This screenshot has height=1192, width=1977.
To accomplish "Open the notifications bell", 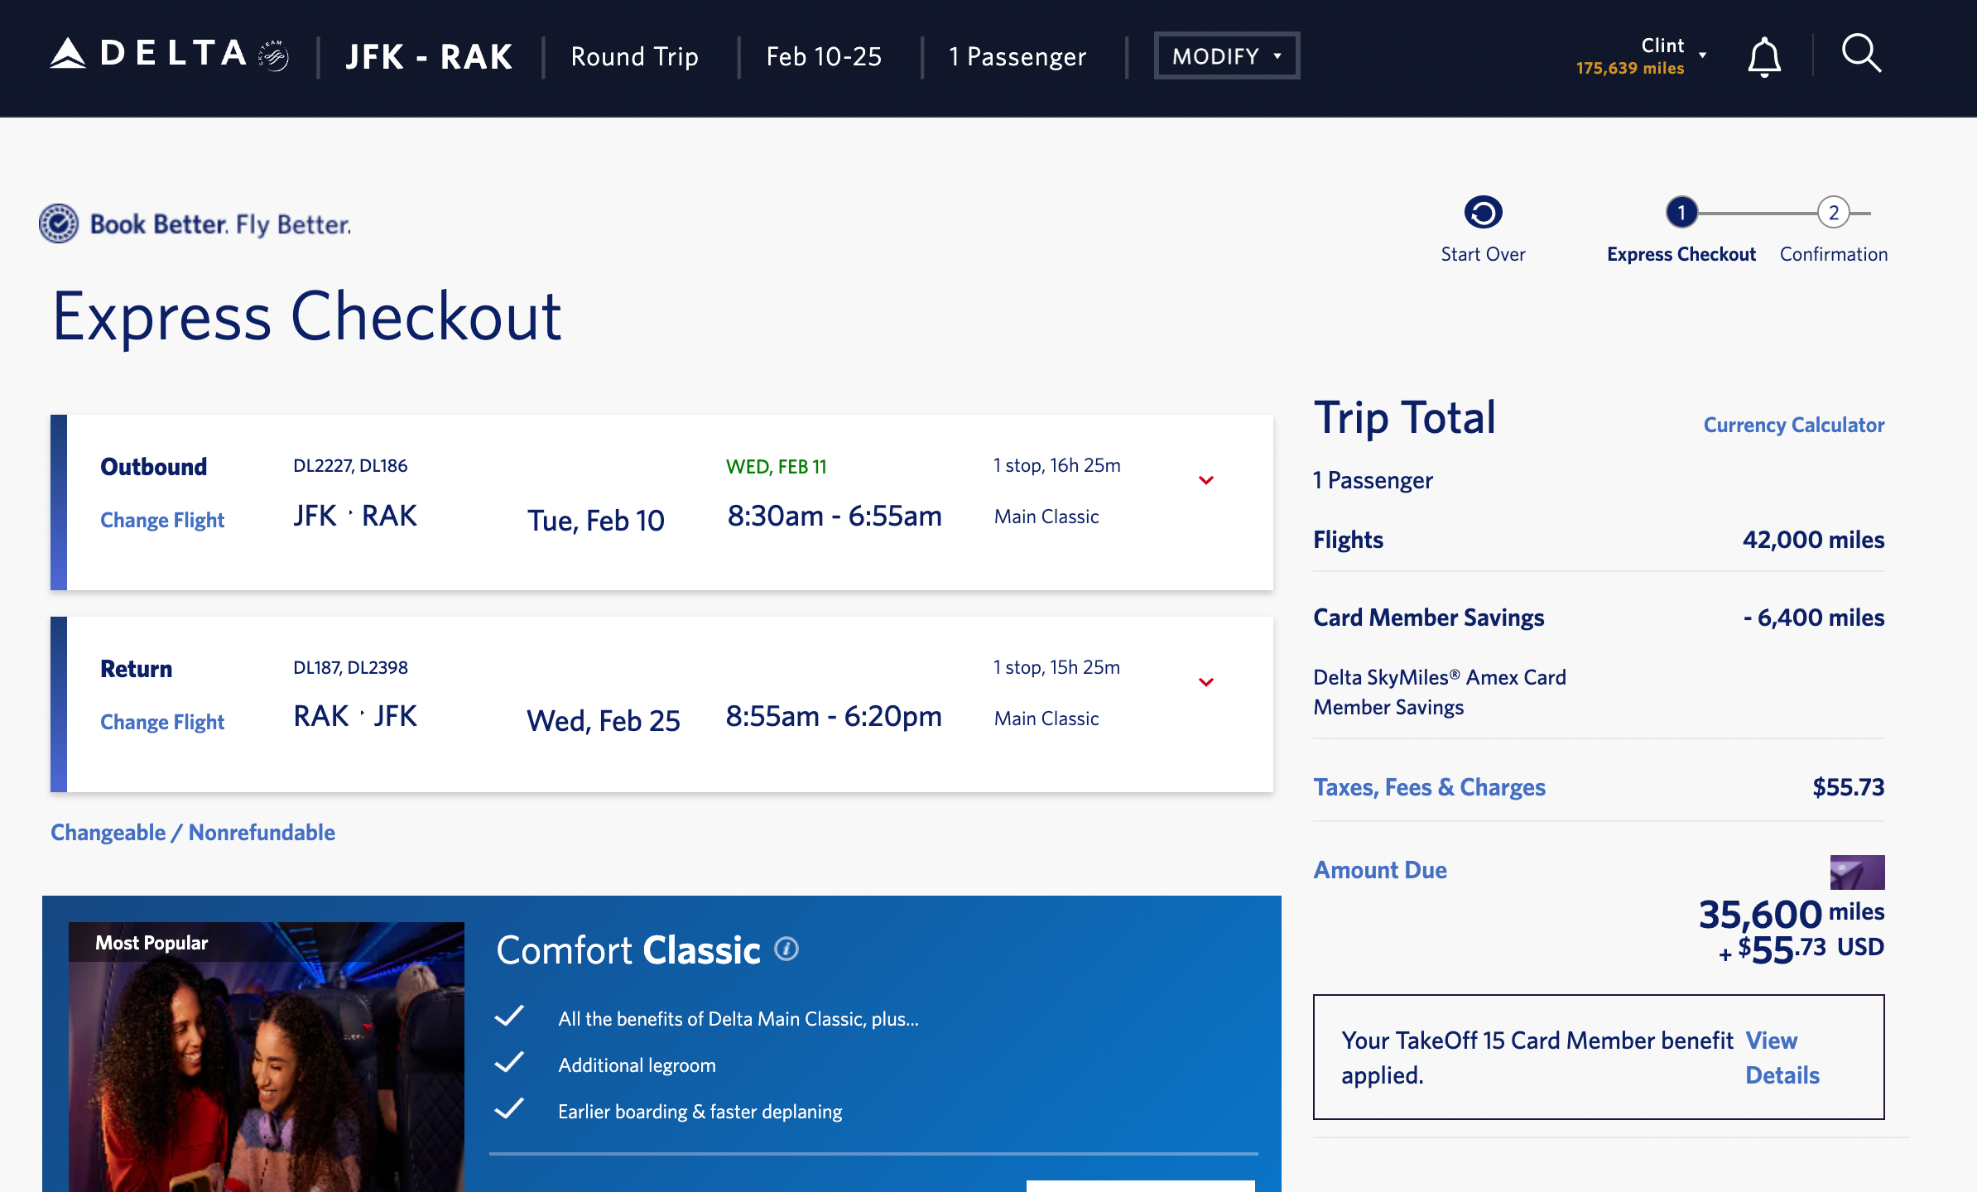I will (x=1763, y=56).
